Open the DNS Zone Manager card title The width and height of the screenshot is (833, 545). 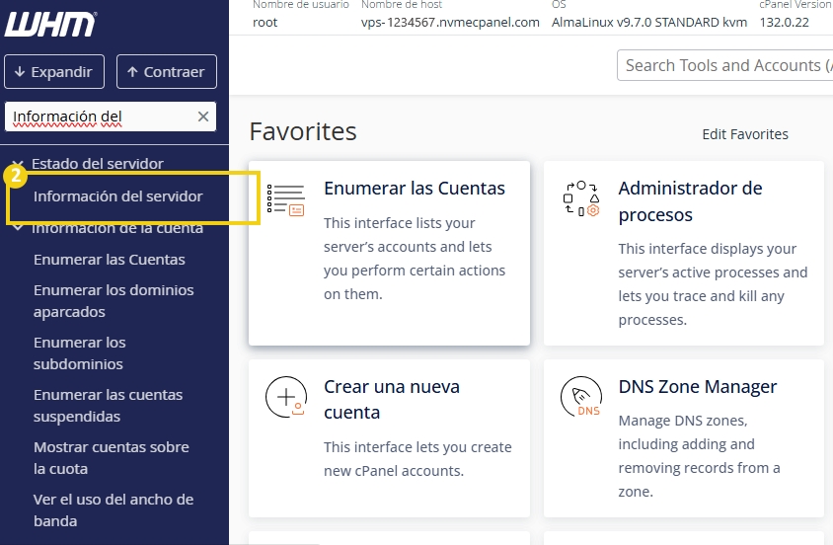point(698,387)
